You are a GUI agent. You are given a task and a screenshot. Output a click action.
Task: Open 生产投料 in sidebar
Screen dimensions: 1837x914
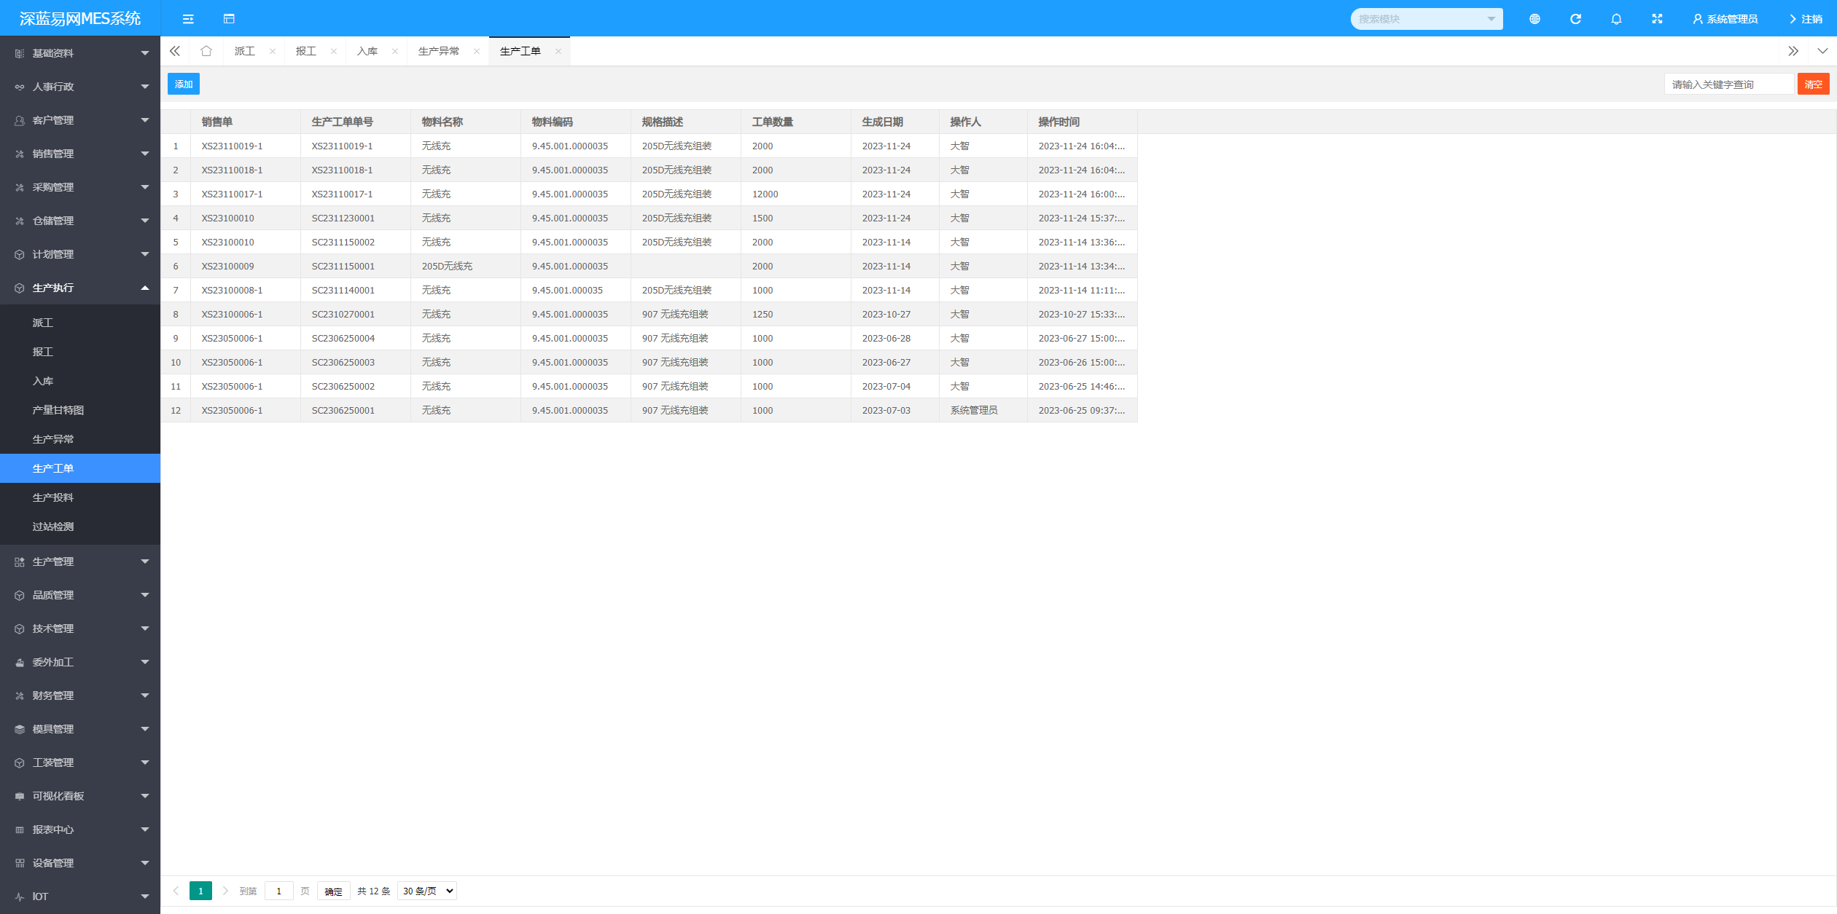click(x=80, y=497)
